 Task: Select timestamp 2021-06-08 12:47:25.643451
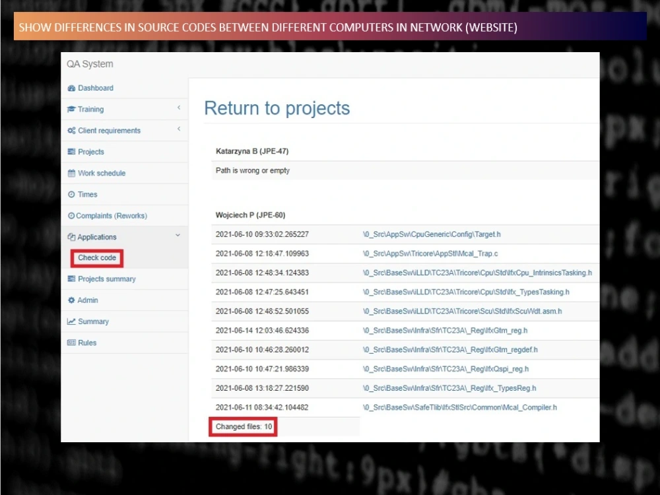pyautogui.click(x=262, y=292)
